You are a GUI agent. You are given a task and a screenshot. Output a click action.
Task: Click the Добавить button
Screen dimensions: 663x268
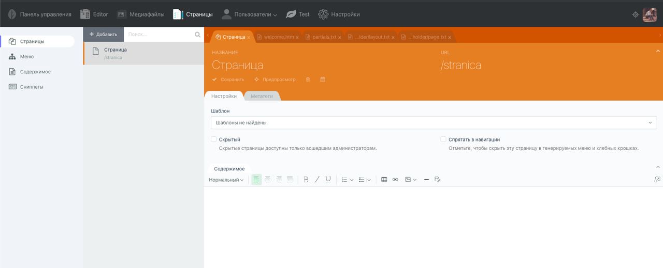click(x=104, y=34)
